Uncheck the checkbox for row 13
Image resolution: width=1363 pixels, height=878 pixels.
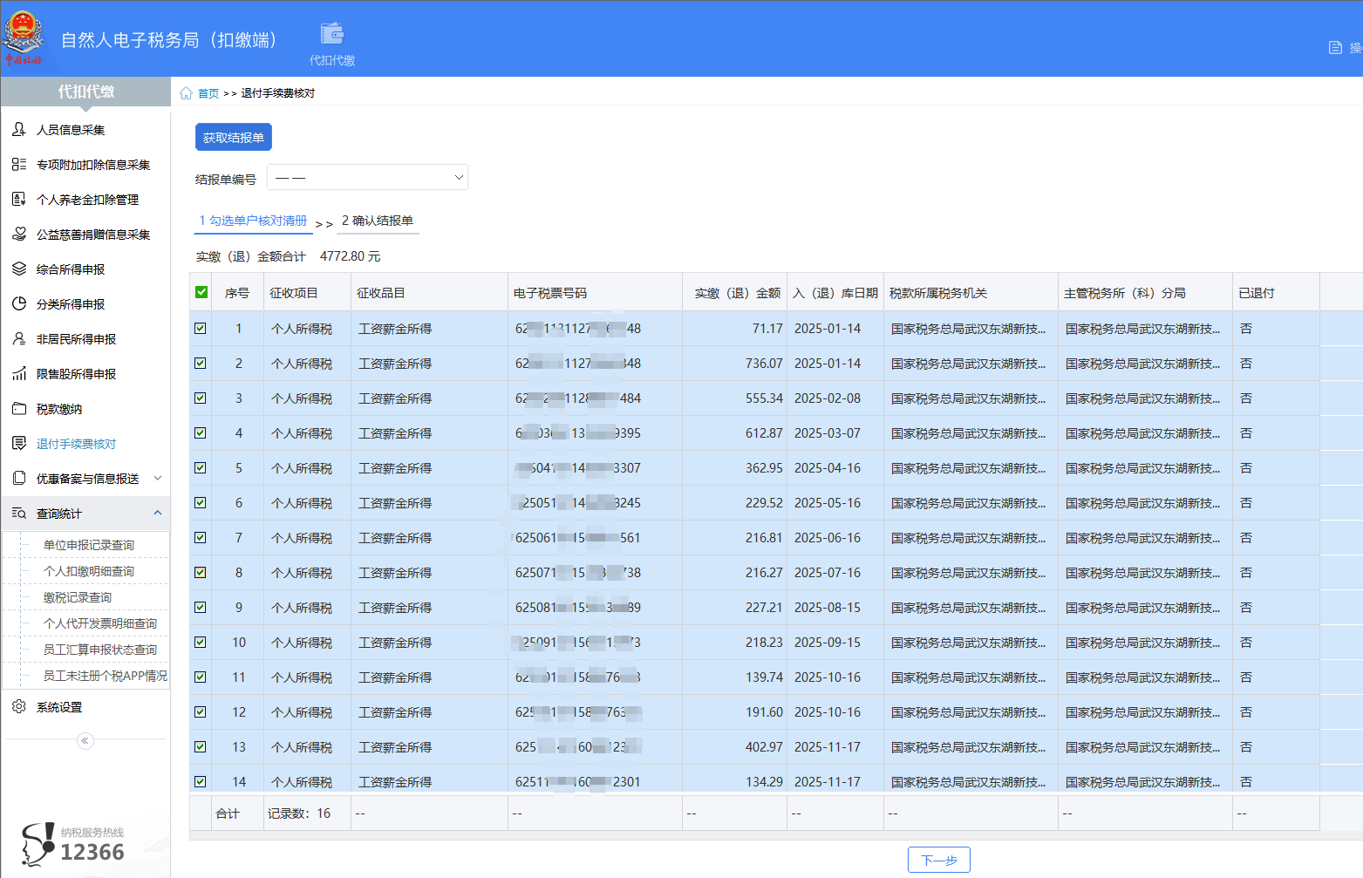coord(201,747)
